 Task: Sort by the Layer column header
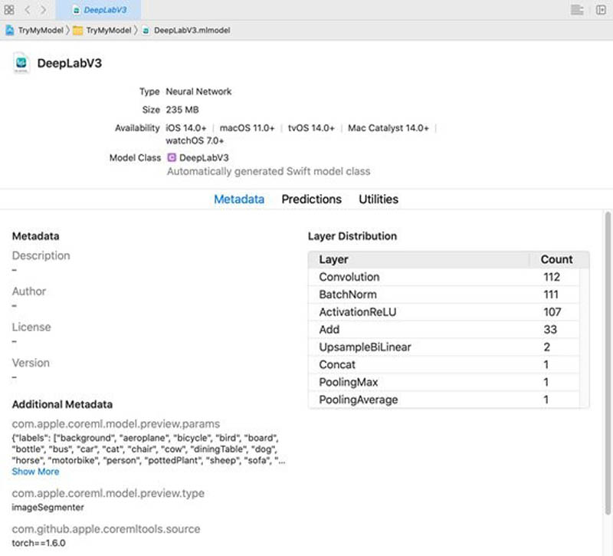coord(418,259)
